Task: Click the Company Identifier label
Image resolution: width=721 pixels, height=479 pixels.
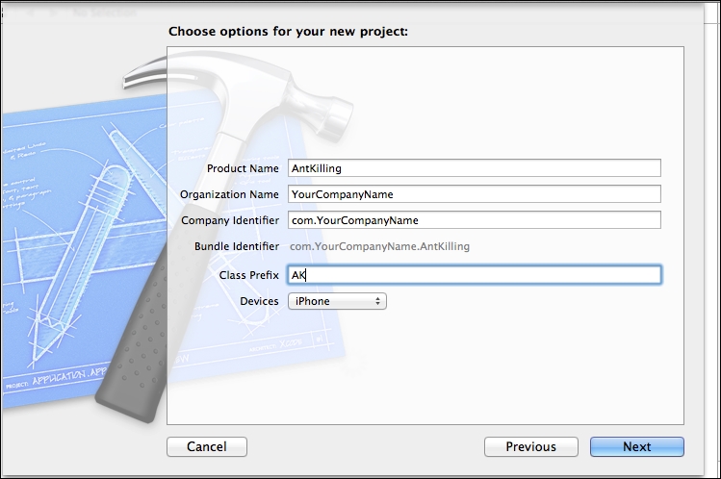Action: [230, 220]
